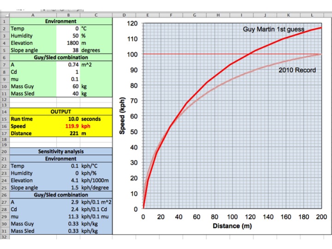Select the 'Distance (m)' axis title
The image size is (332, 249).
tap(232, 226)
